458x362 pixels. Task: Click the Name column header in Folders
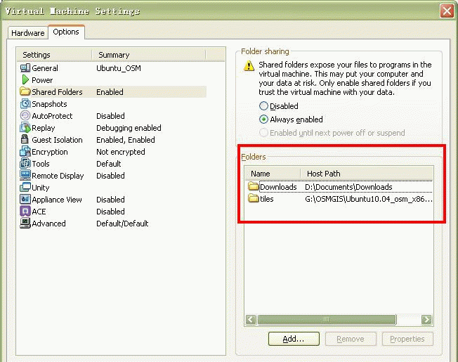tap(273, 174)
